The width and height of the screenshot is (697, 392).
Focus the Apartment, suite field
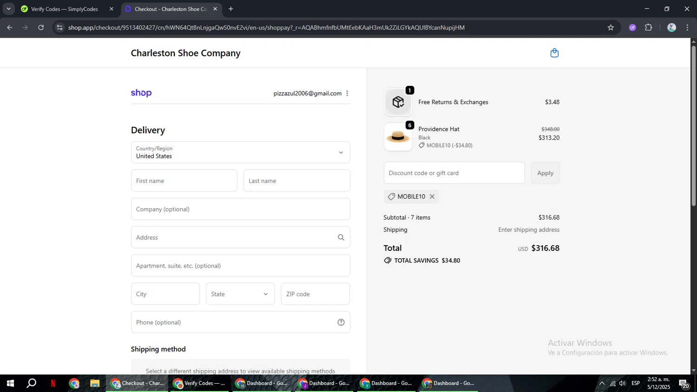[x=240, y=266]
